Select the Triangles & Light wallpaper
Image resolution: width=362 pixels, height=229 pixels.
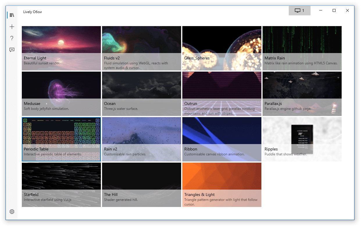point(222,184)
